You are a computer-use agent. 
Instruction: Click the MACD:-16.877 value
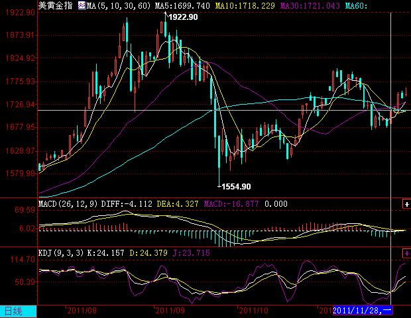pyautogui.click(x=231, y=204)
